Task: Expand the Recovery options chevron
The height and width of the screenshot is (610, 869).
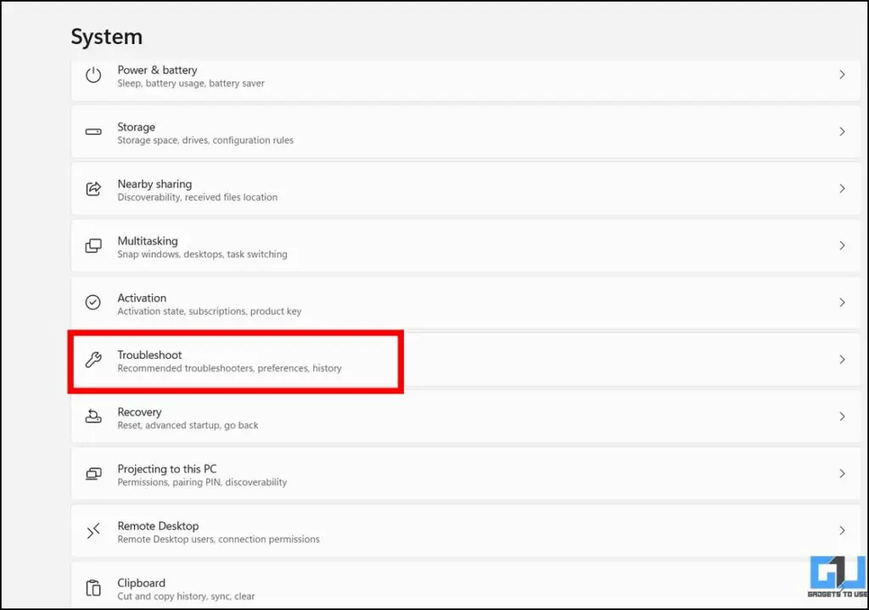Action: pos(842,417)
